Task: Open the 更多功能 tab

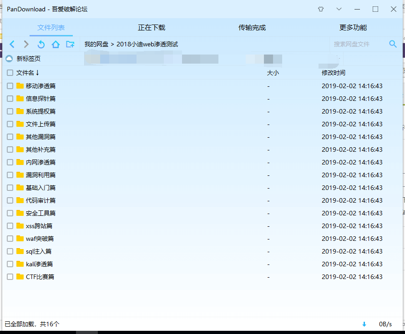Action: point(353,28)
